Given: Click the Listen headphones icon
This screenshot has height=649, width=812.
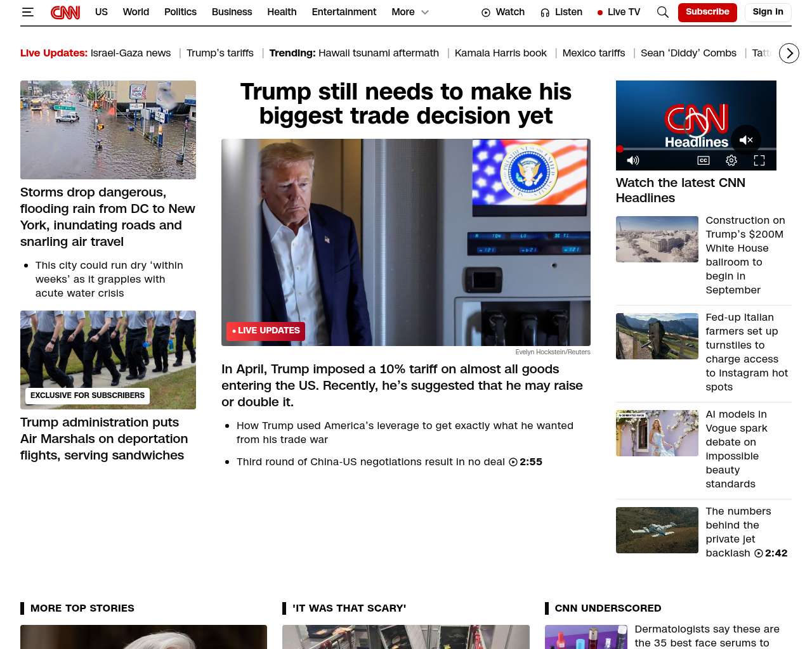Looking at the screenshot, I should tap(545, 13).
